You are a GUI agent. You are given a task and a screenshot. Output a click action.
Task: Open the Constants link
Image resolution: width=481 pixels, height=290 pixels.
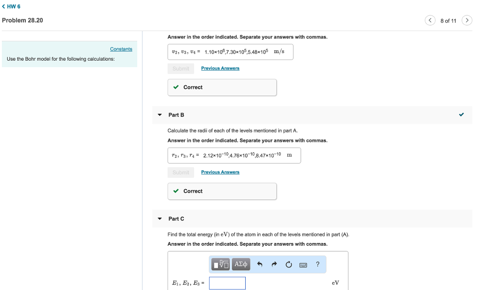coord(121,49)
